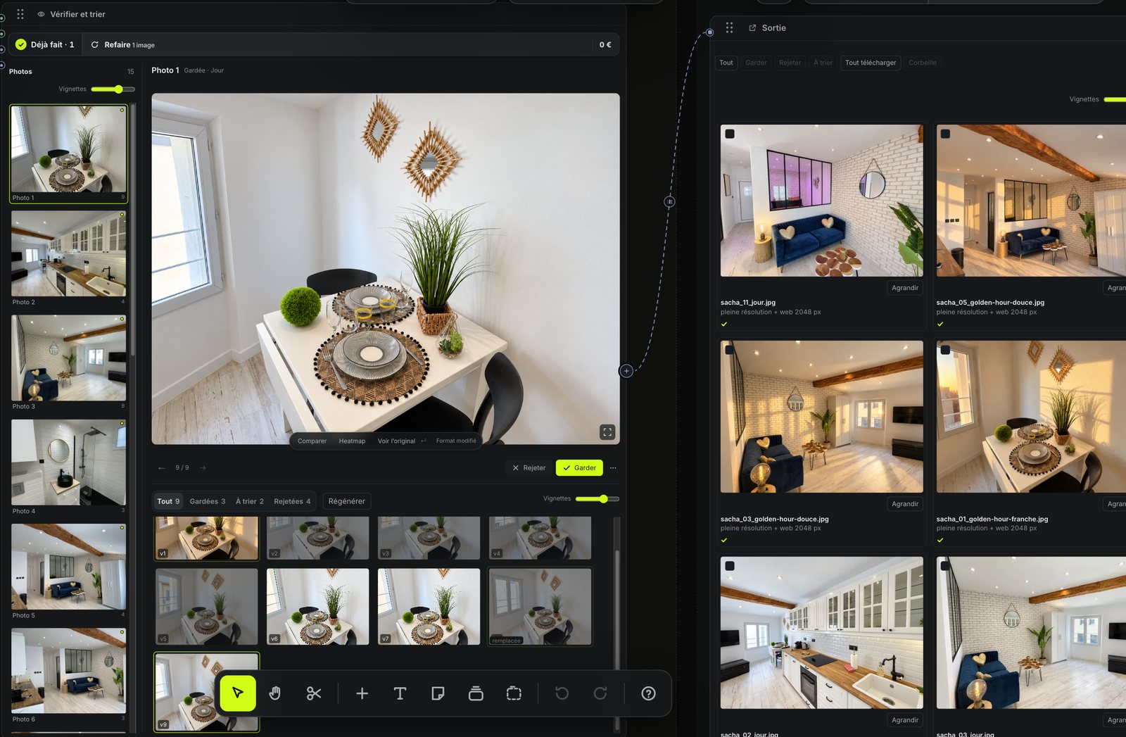Switch to the Rejetées 4 filter tab

tap(292, 501)
